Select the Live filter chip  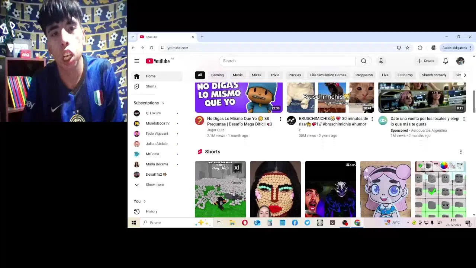pos(385,75)
